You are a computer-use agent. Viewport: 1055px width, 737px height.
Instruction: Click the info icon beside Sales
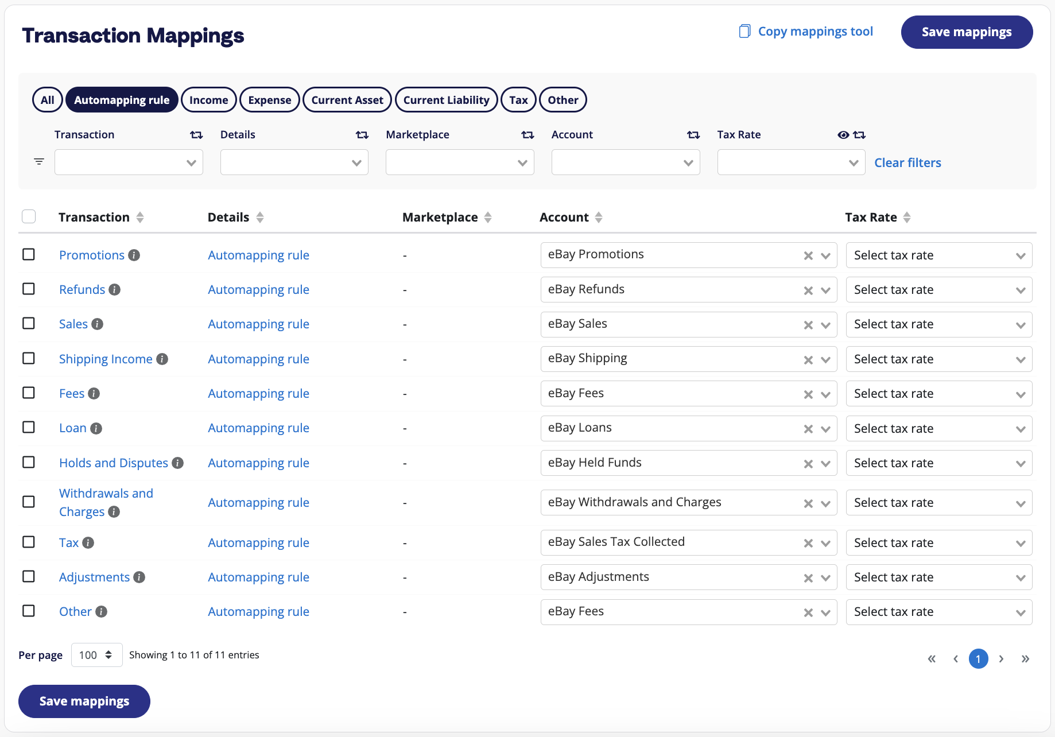pos(97,324)
